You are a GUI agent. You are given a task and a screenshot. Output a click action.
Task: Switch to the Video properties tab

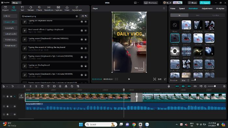[x=173, y=8]
